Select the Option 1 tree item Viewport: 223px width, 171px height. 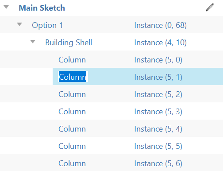click(47, 25)
